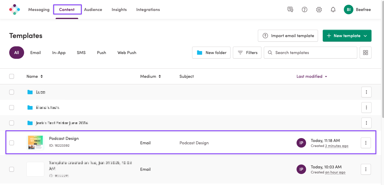Check the third folder row checkbox
The width and height of the screenshot is (384, 185).
click(12, 123)
